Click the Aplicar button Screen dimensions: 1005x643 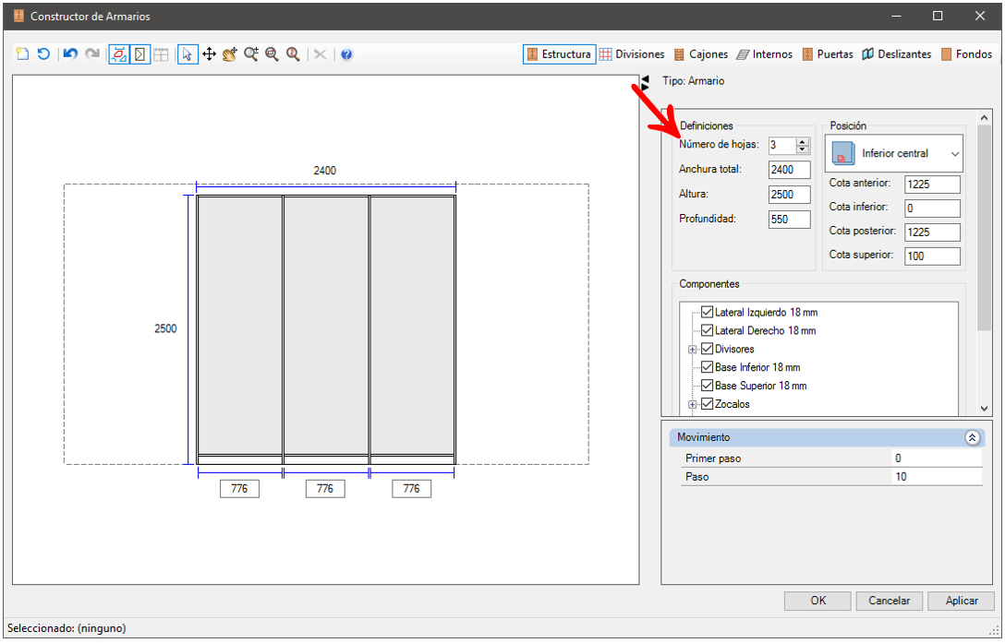[x=962, y=601]
